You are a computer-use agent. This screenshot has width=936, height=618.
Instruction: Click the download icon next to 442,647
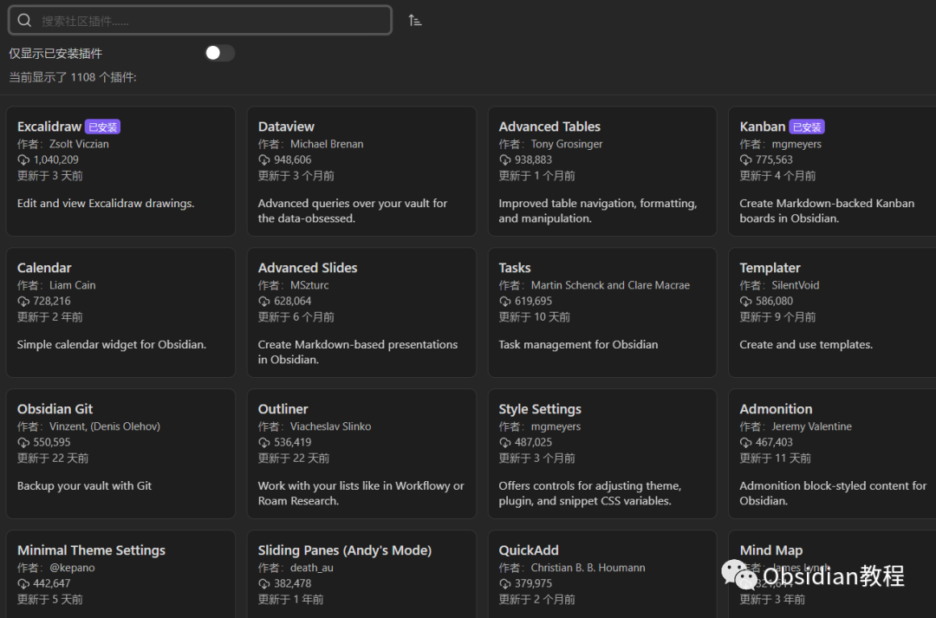(x=23, y=584)
